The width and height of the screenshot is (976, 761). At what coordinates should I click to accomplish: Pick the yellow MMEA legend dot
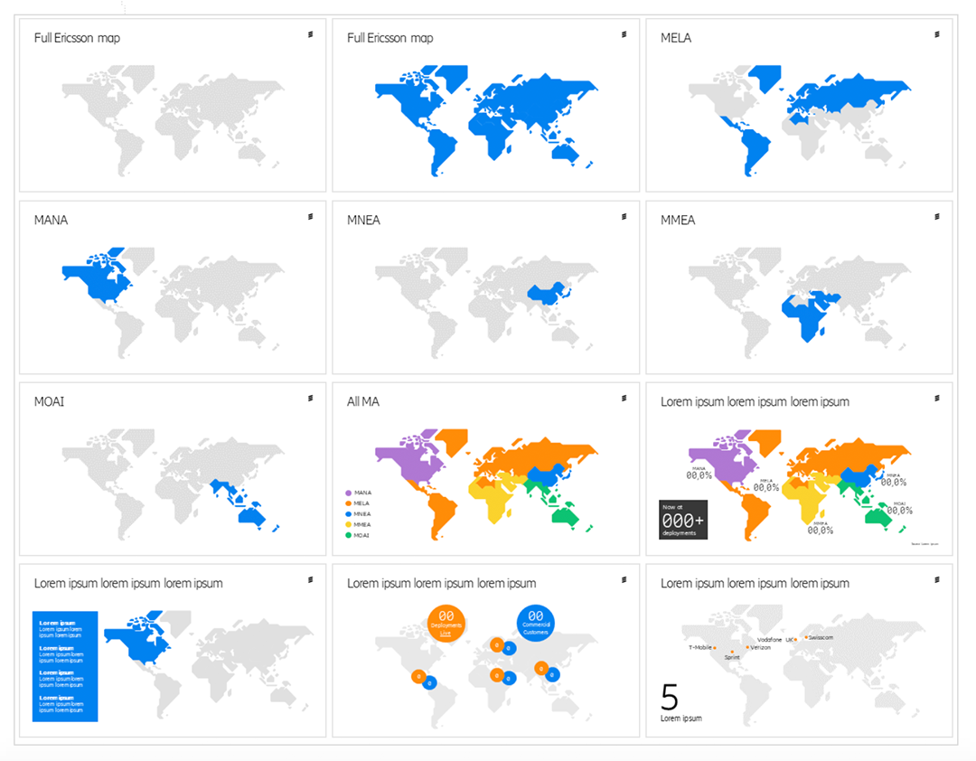[348, 525]
